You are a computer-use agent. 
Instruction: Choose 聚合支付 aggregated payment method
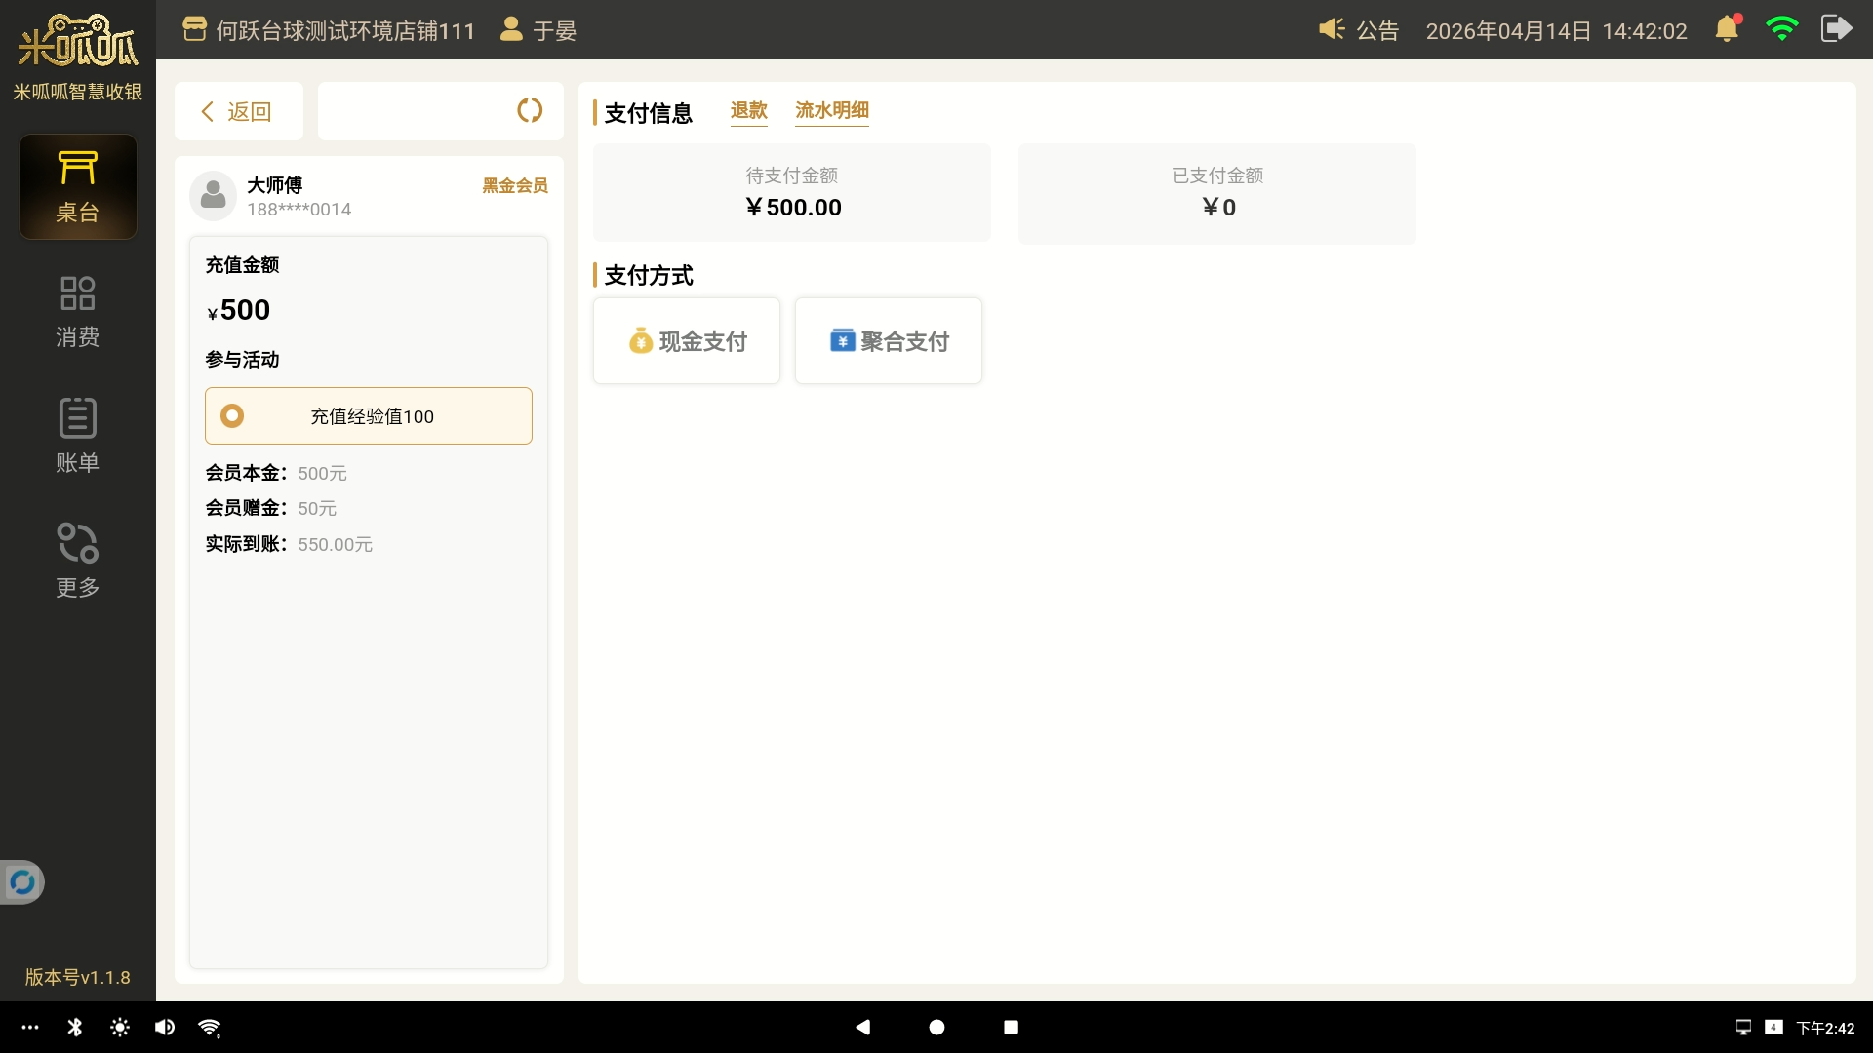coord(889,341)
